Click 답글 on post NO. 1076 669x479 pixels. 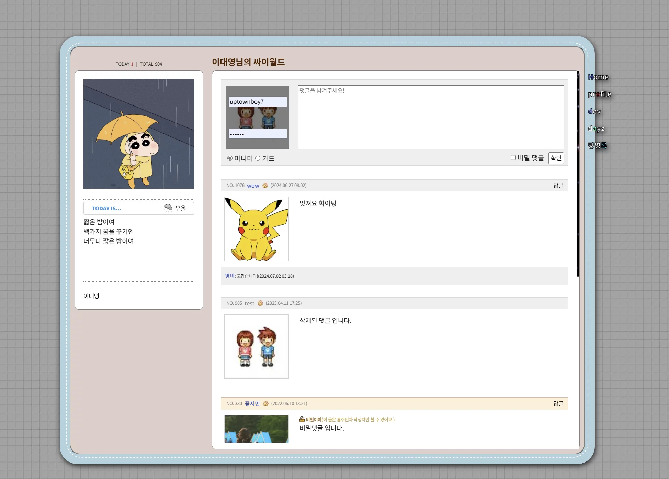point(558,186)
